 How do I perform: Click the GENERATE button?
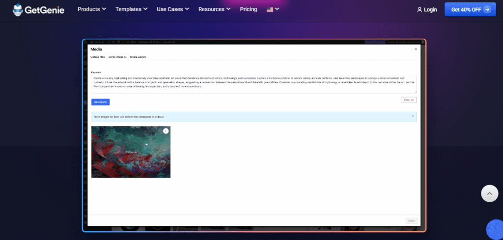[100, 102]
